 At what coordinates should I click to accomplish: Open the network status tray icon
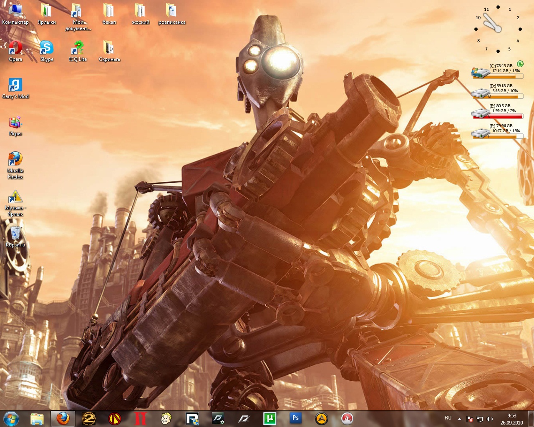pos(480,419)
